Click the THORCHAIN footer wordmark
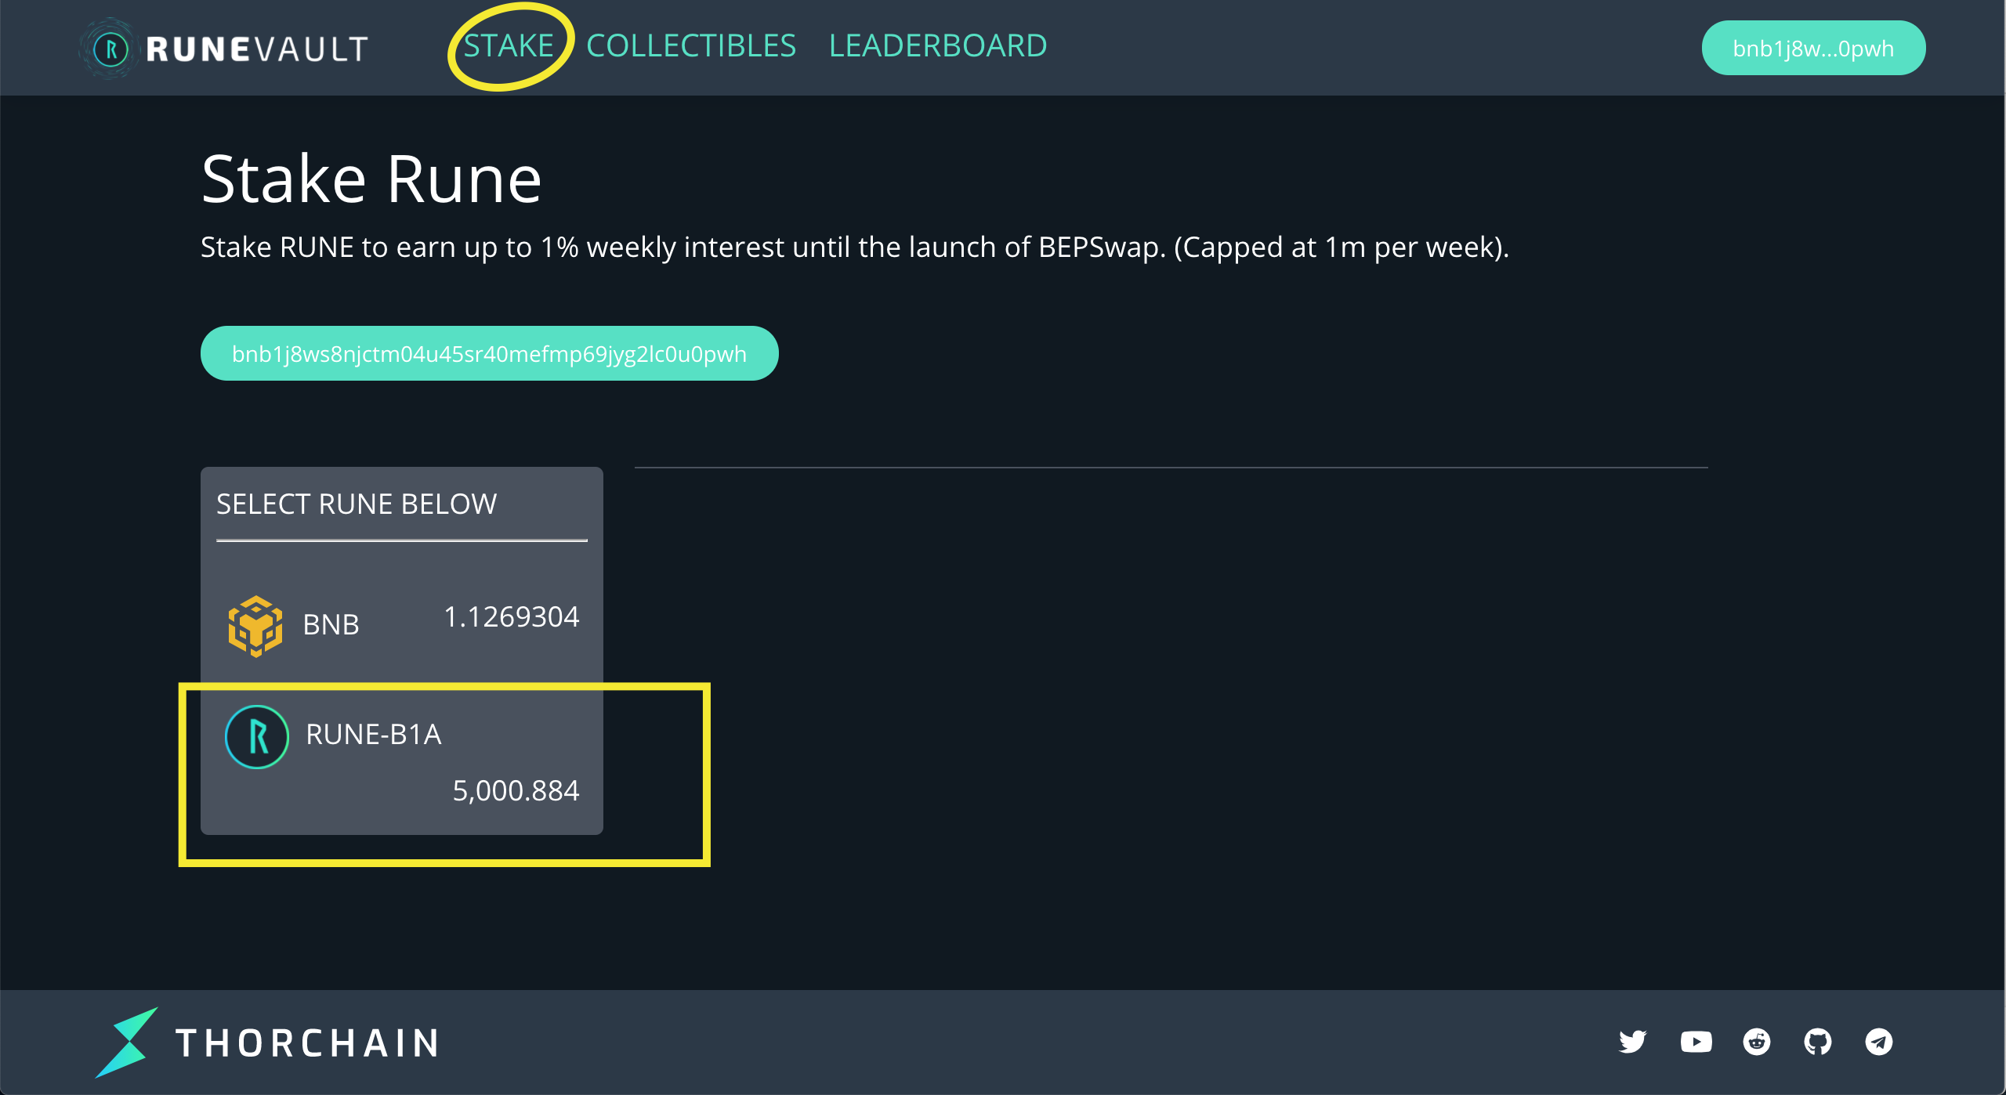The image size is (2006, 1095). point(308,1043)
